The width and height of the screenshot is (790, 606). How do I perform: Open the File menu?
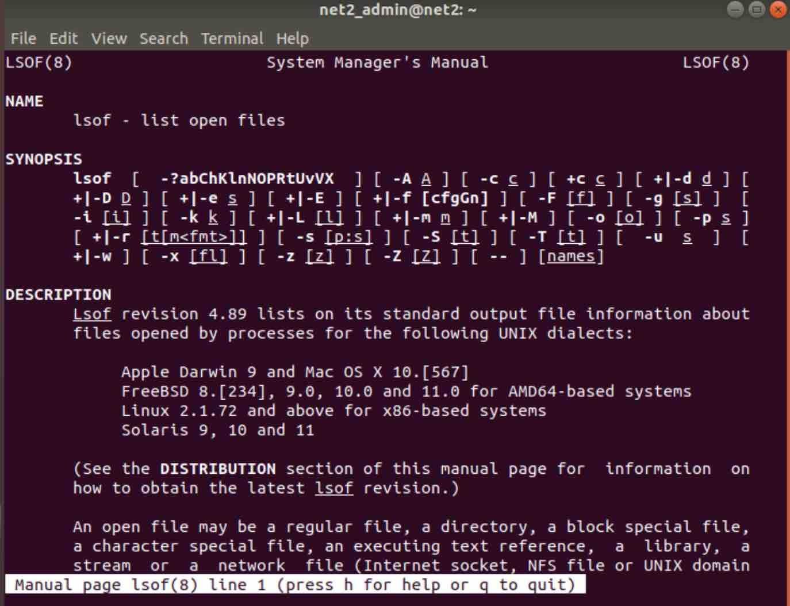tap(23, 39)
